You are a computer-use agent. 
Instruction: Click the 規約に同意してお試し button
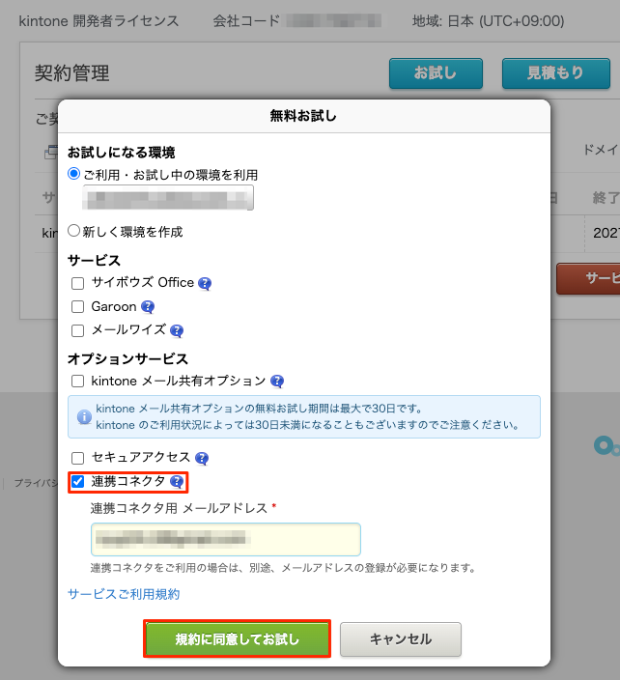pyautogui.click(x=238, y=638)
